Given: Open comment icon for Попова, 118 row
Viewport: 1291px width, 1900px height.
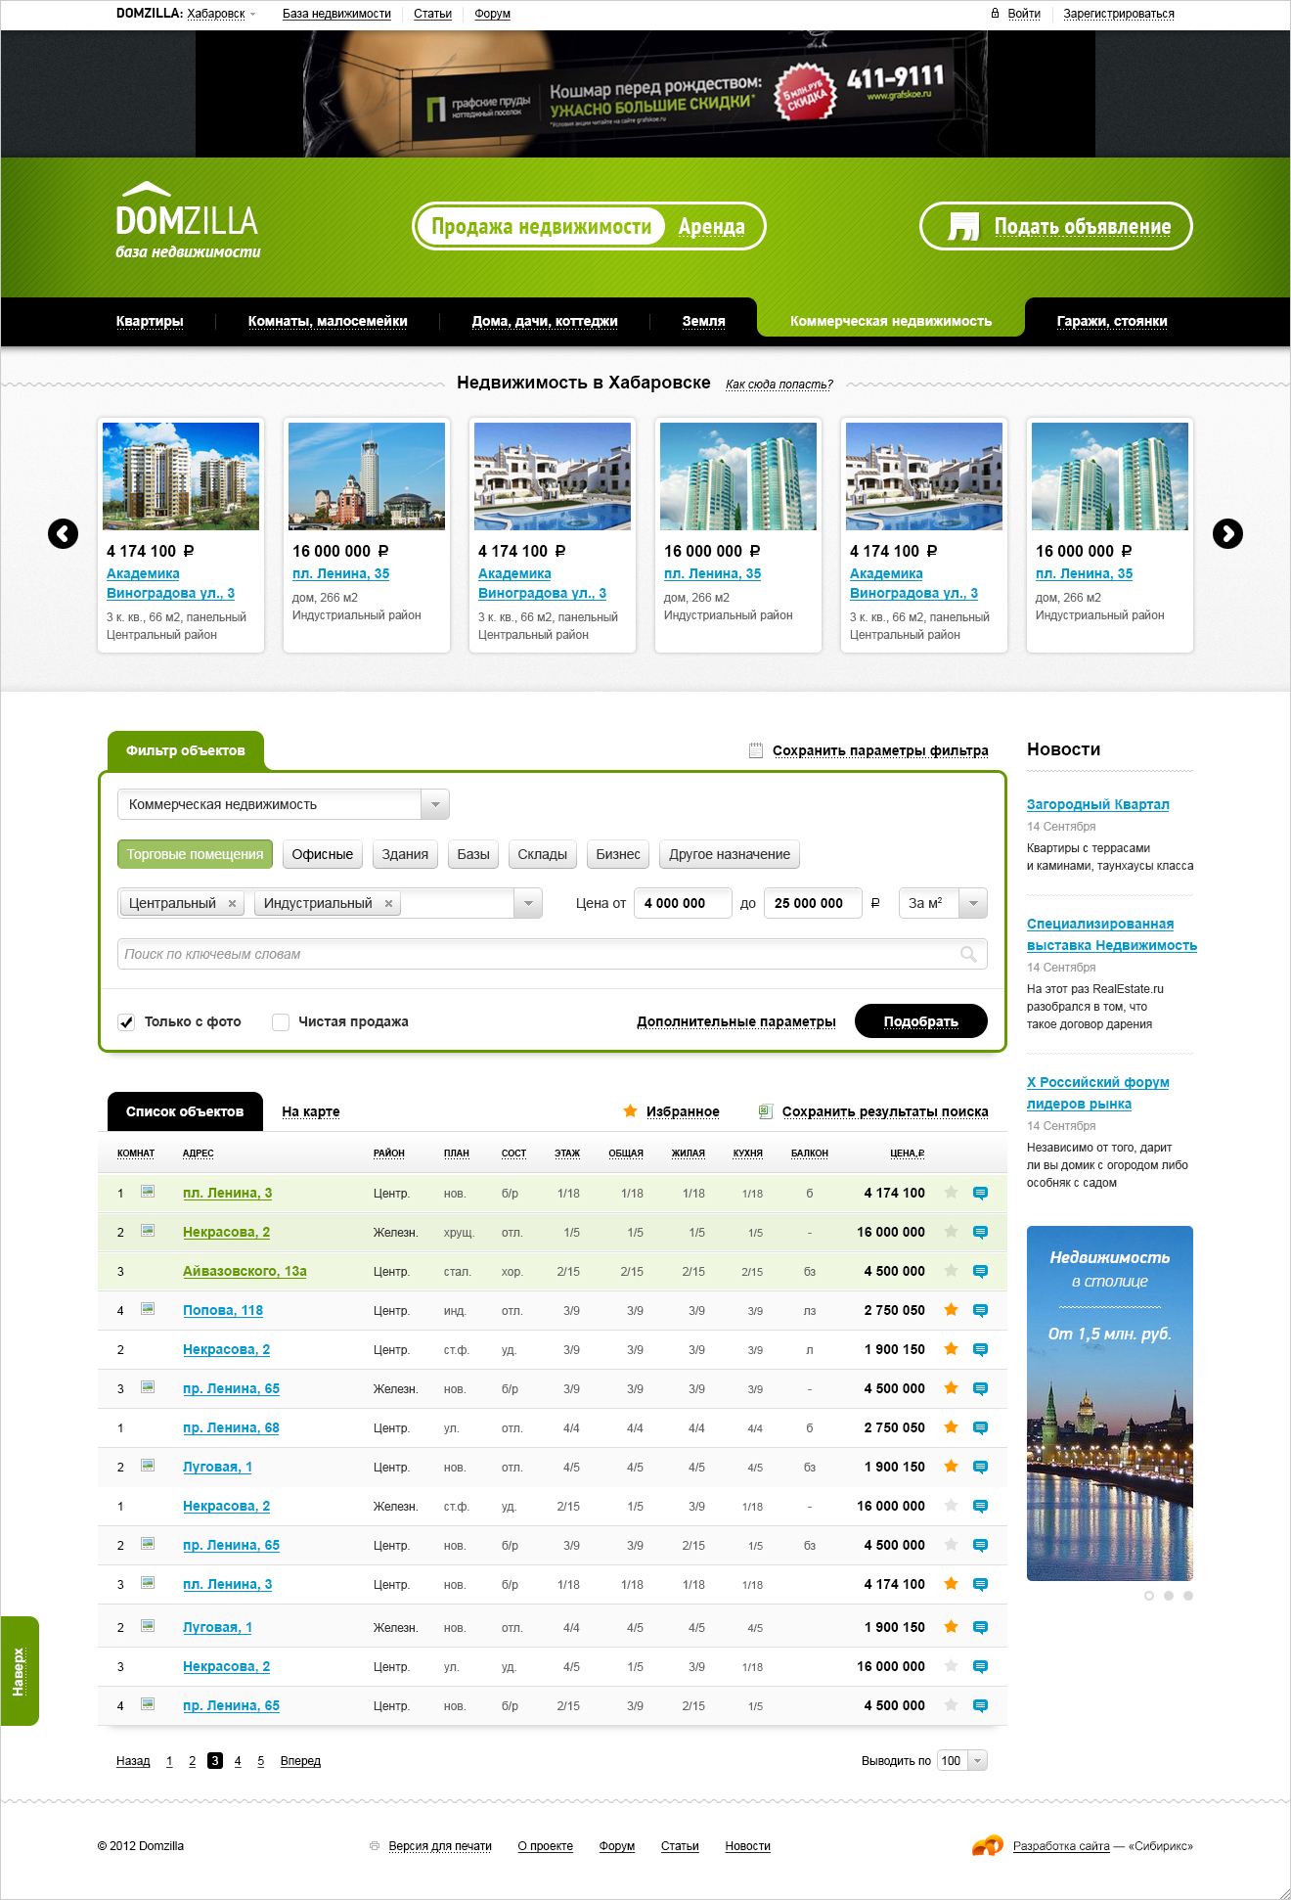Looking at the screenshot, I should pos(980,1310).
